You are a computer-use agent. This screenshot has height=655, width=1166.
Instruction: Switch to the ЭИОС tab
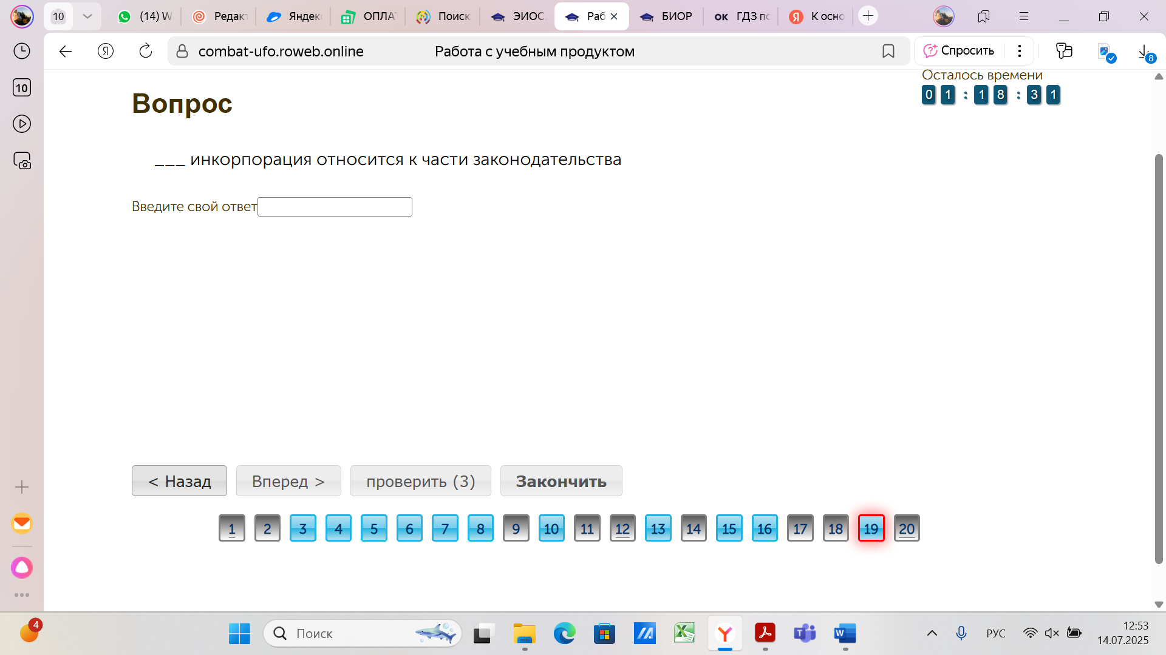[519, 16]
